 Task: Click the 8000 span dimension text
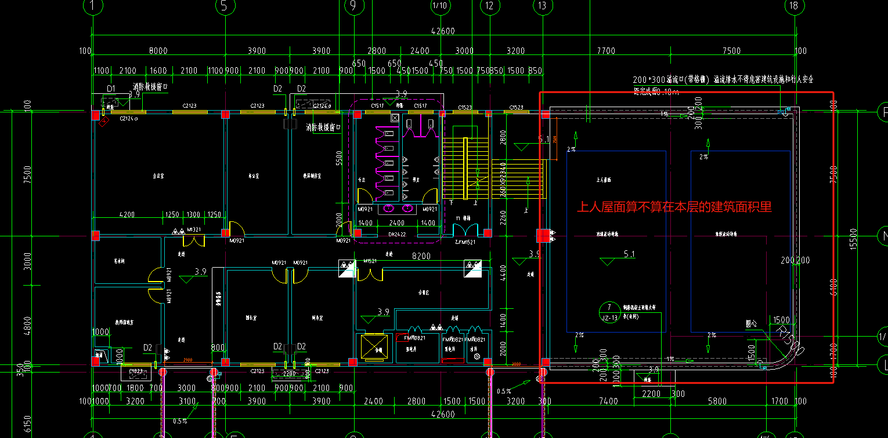point(158,51)
